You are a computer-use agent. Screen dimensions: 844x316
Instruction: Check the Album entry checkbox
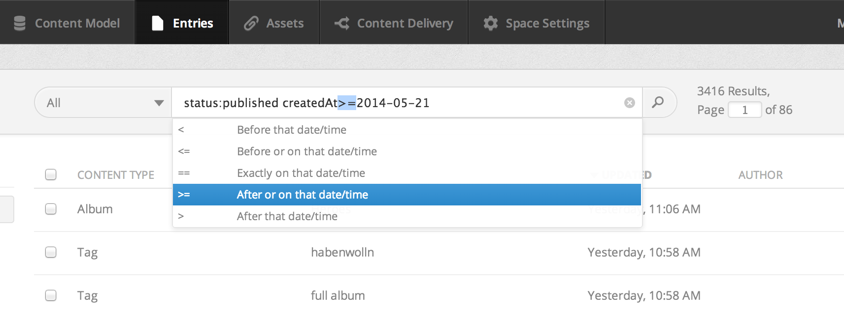[x=51, y=209]
